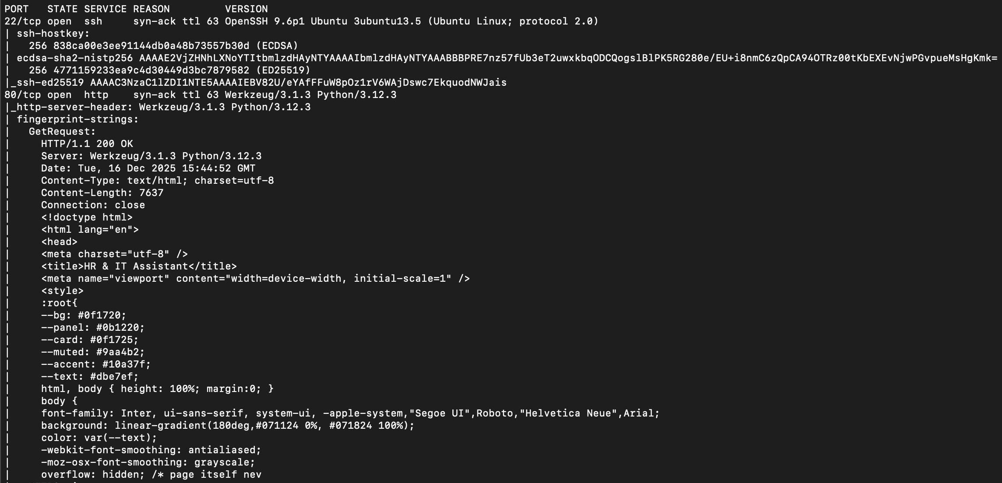Click the --accent: #10a37f color value
The width and height of the screenshot is (1002, 483).
(x=126, y=364)
